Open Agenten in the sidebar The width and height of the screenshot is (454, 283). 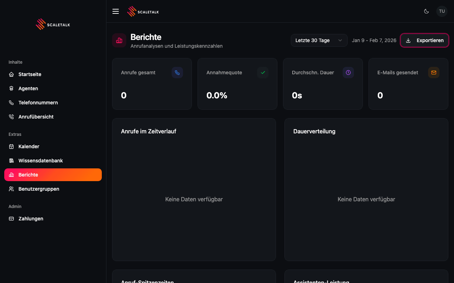[x=53, y=88]
